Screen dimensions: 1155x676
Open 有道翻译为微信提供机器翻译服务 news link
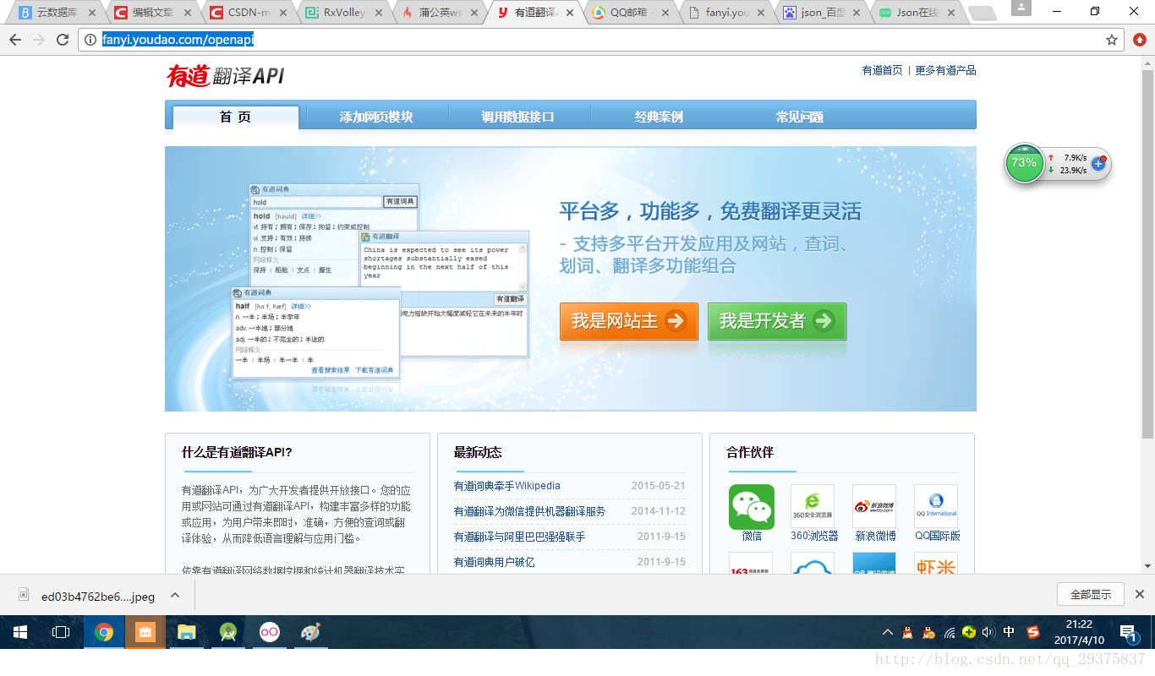tap(529, 511)
